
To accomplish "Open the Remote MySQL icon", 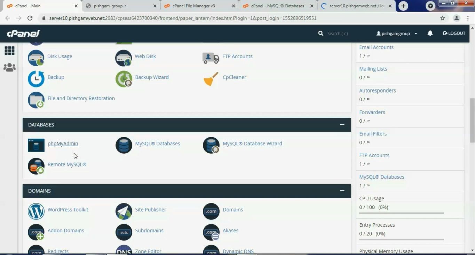I will click(x=36, y=166).
